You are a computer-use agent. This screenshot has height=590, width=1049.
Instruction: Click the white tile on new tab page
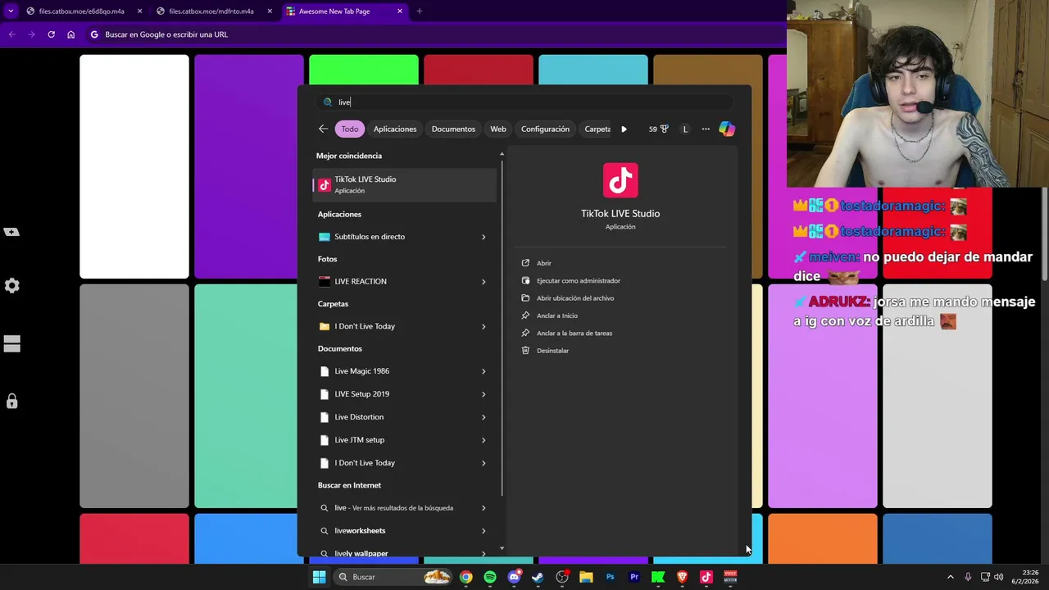[134, 167]
